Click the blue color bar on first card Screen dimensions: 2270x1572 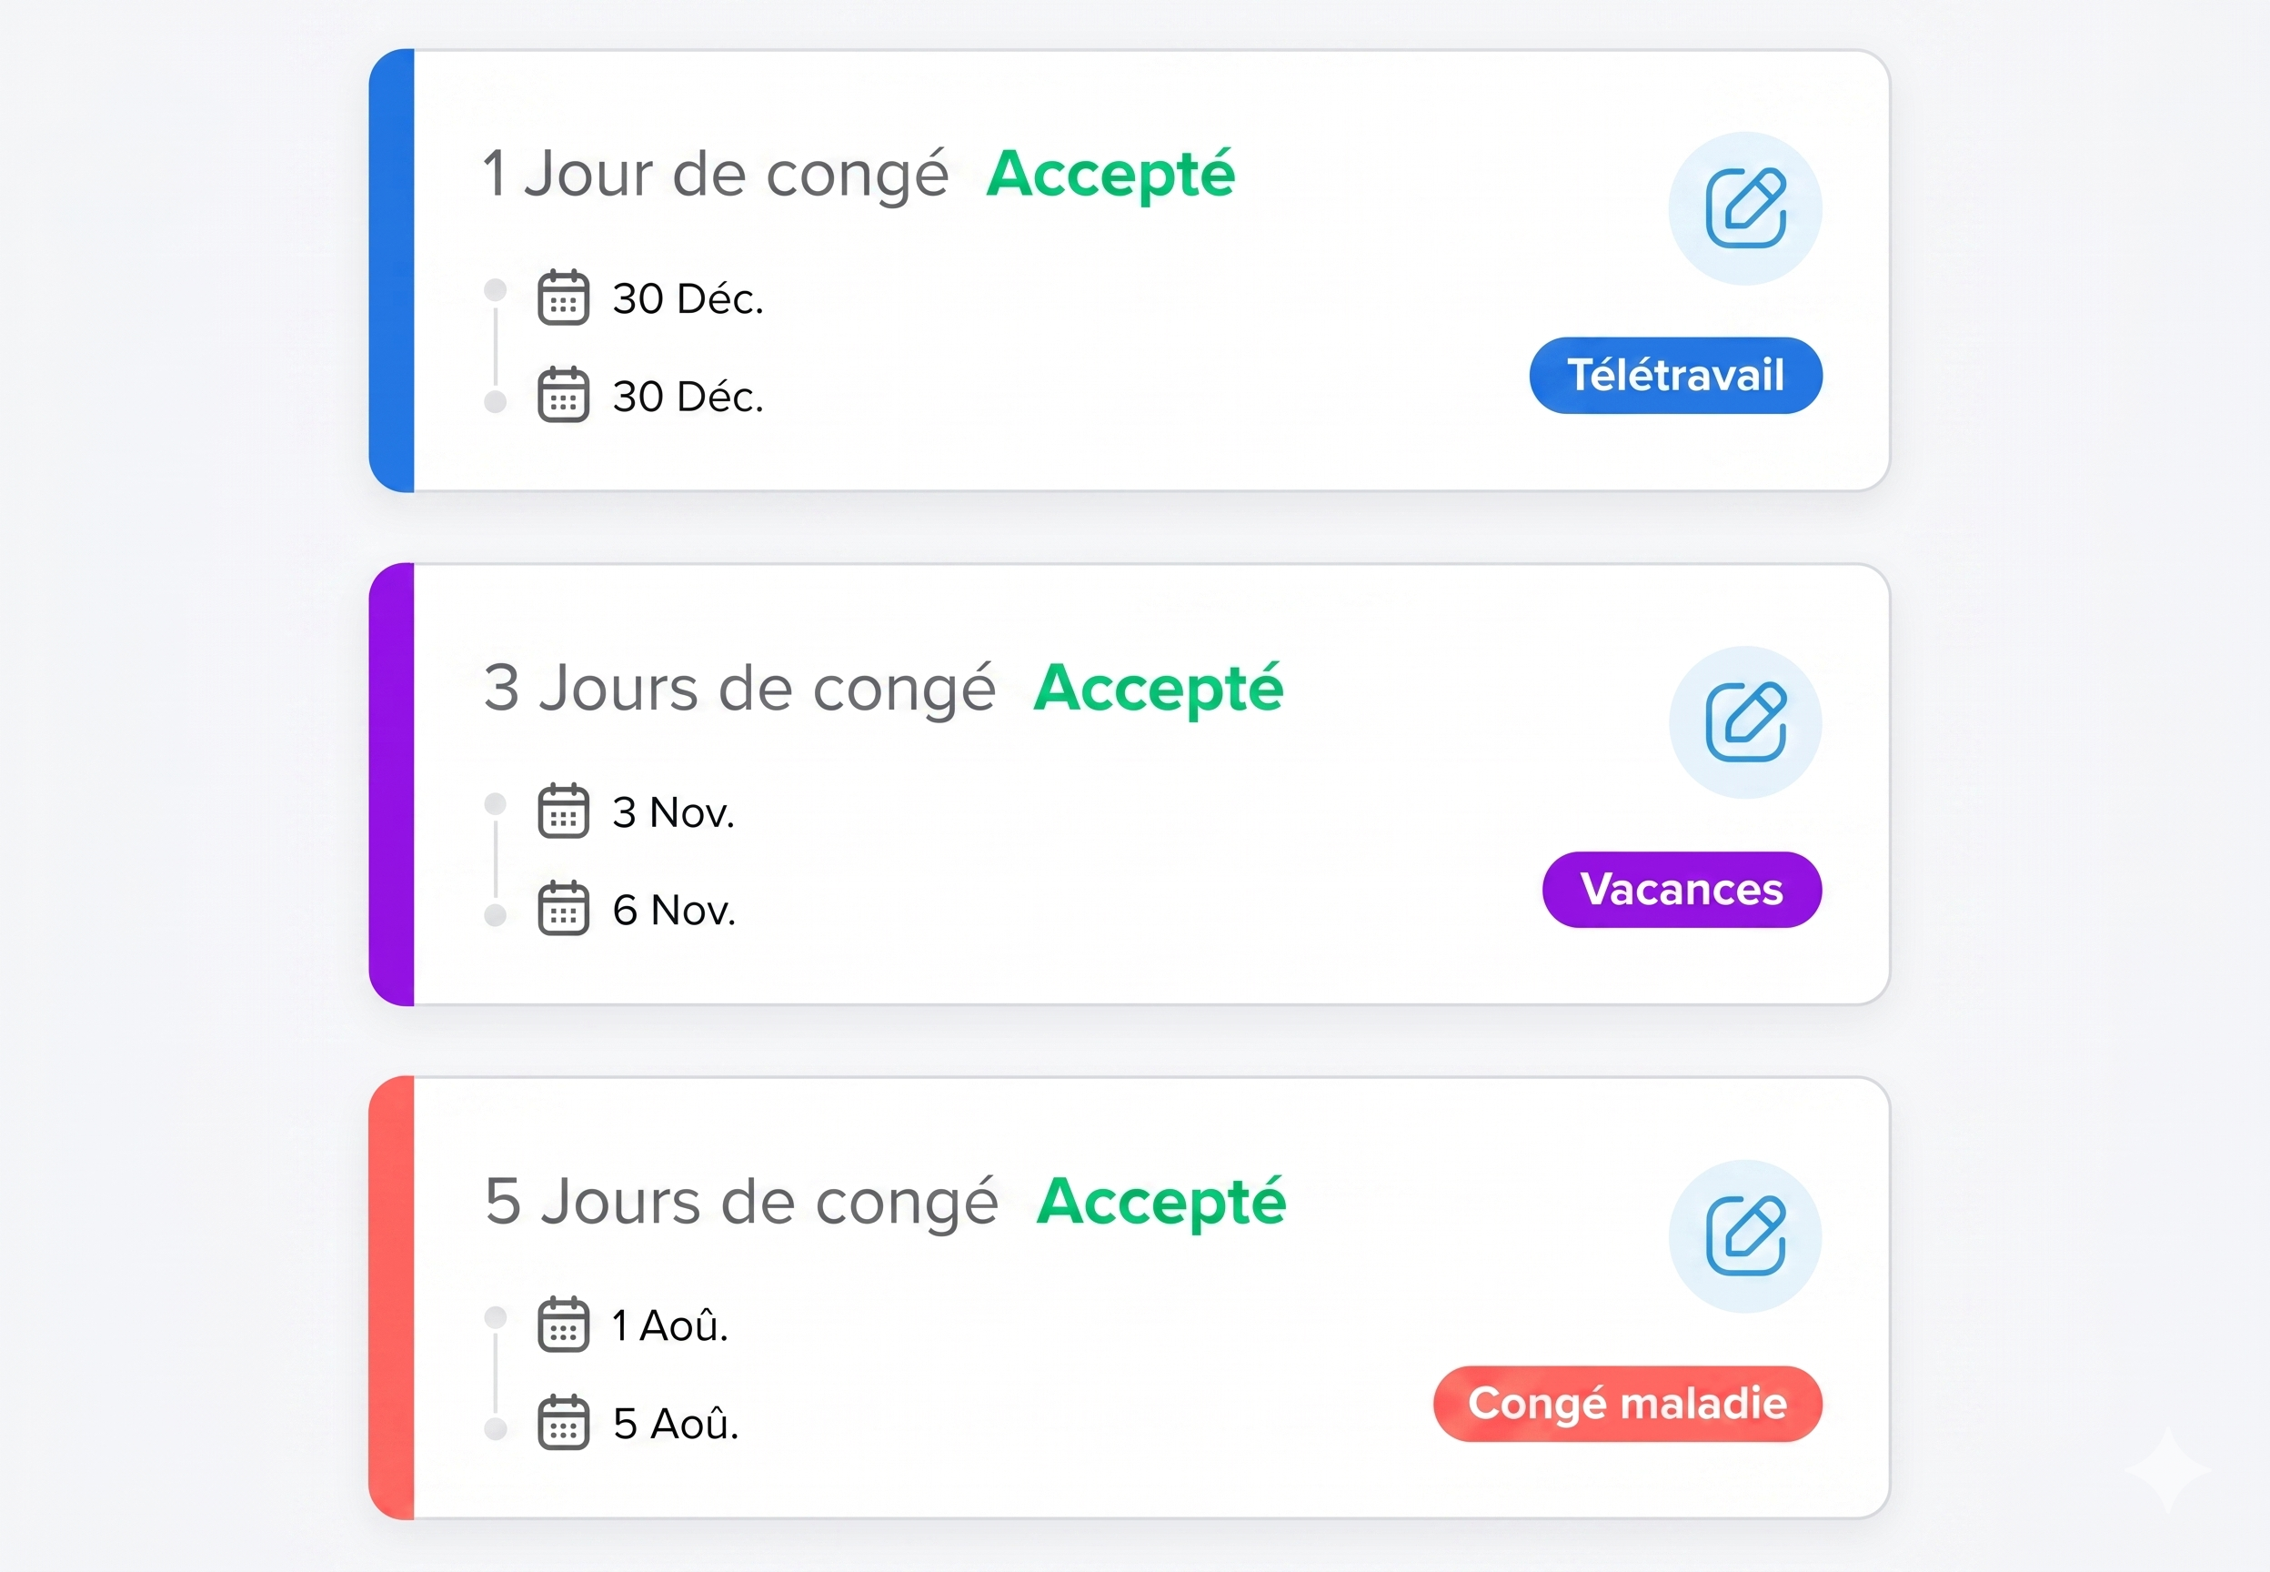coord(392,270)
